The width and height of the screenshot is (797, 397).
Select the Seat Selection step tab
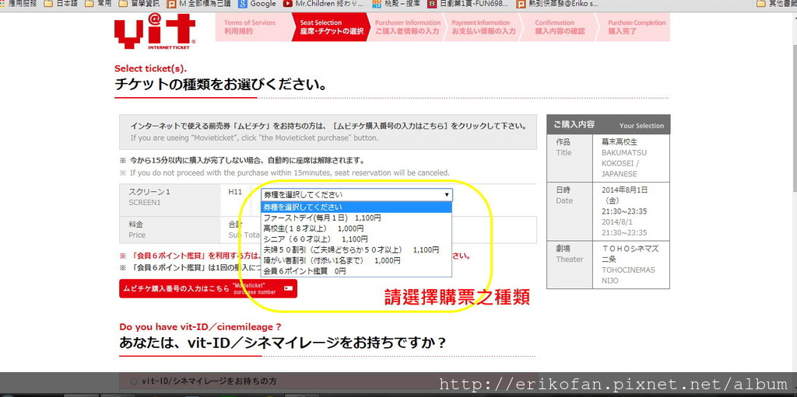(x=332, y=27)
